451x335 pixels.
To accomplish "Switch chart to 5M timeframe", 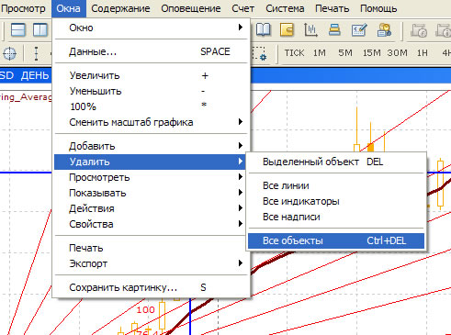I will click(345, 53).
